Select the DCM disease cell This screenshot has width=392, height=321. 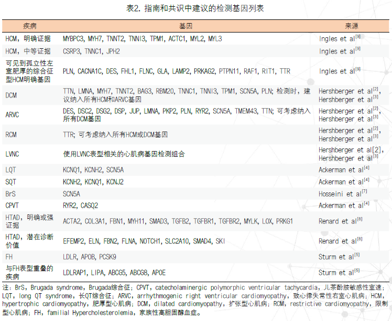click(x=11, y=95)
